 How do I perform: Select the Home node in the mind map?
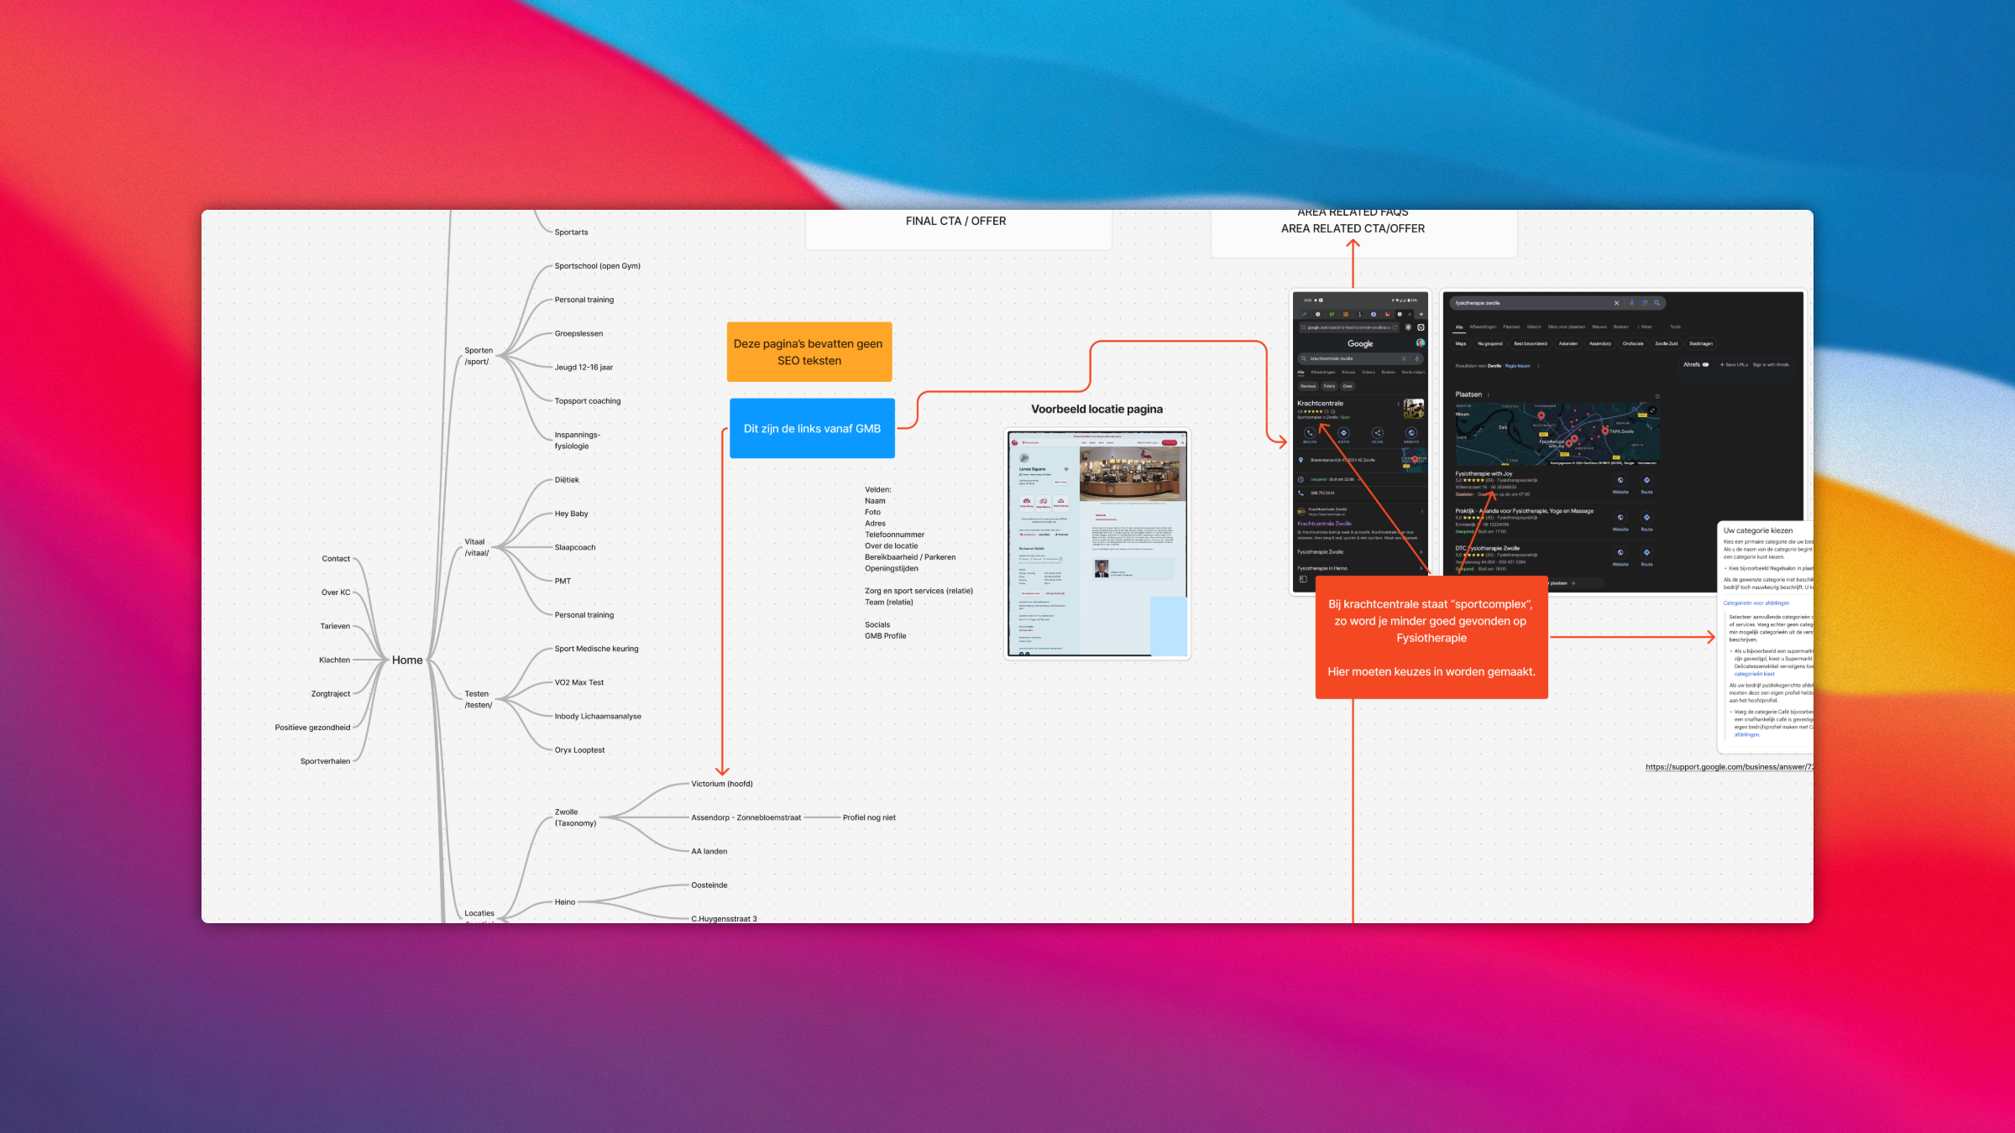point(407,660)
